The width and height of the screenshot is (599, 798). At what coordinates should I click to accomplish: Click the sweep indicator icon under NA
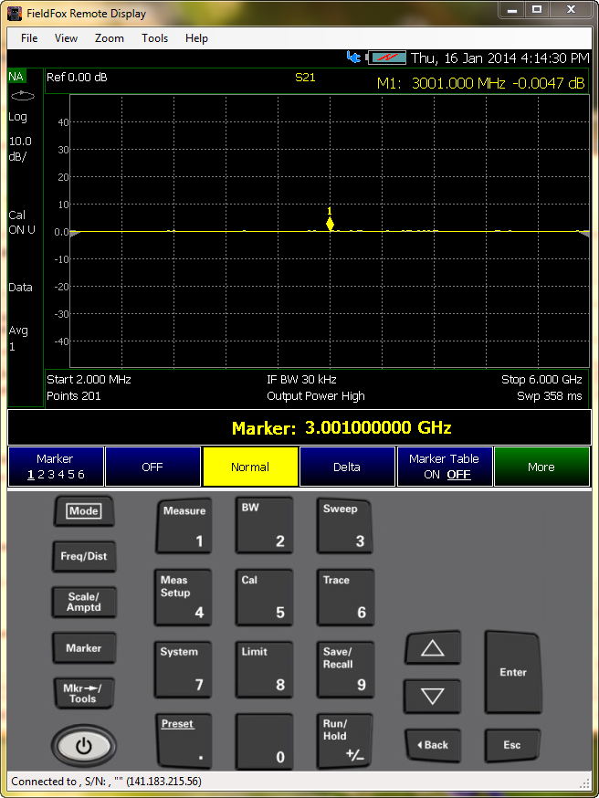click(x=23, y=95)
